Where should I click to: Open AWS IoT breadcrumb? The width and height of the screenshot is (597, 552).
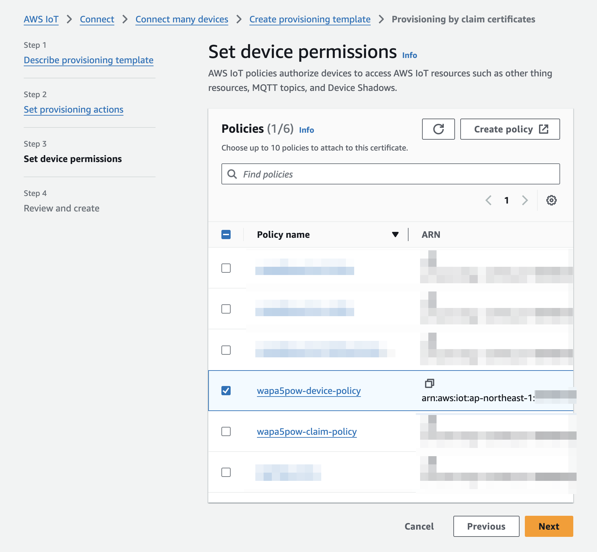(x=41, y=19)
